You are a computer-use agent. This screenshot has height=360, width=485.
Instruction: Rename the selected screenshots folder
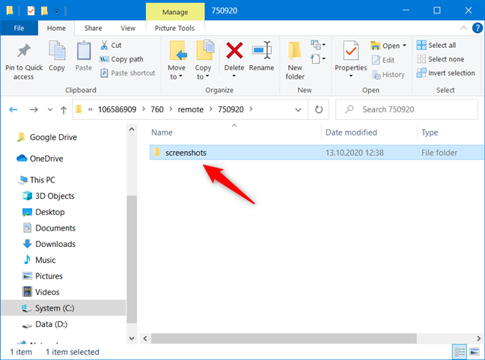[261, 56]
